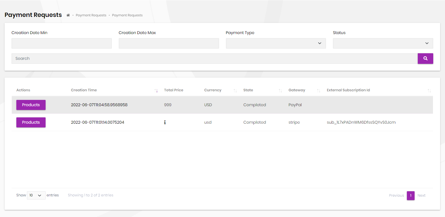
Task: Sort by Creation Time arrows icon
Action: point(156,90)
